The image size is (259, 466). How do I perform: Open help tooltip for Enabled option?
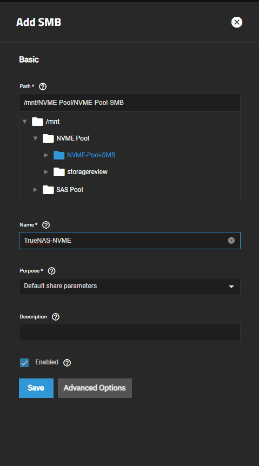[x=67, y=363]
